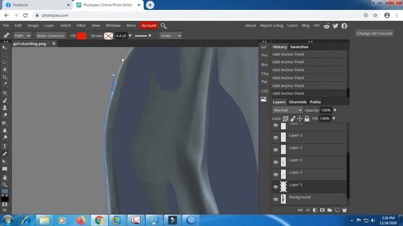Click the link layers icon
Image resolution: width=403 pixels, height=226 pixels.
pos(300,210)
